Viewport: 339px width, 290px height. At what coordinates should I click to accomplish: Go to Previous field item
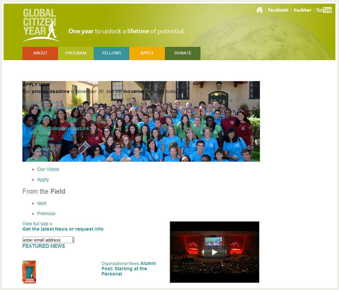click(x=46, y=213)
